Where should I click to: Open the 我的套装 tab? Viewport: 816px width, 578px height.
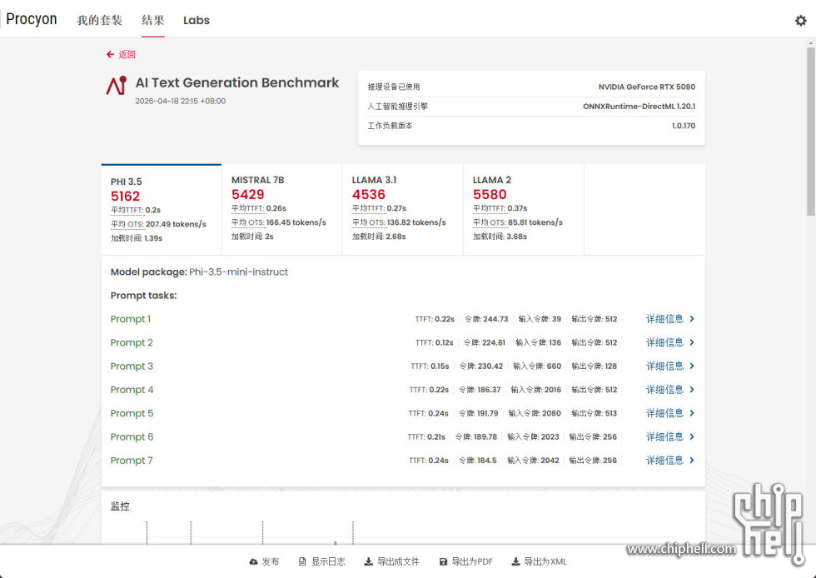point(99,20)
